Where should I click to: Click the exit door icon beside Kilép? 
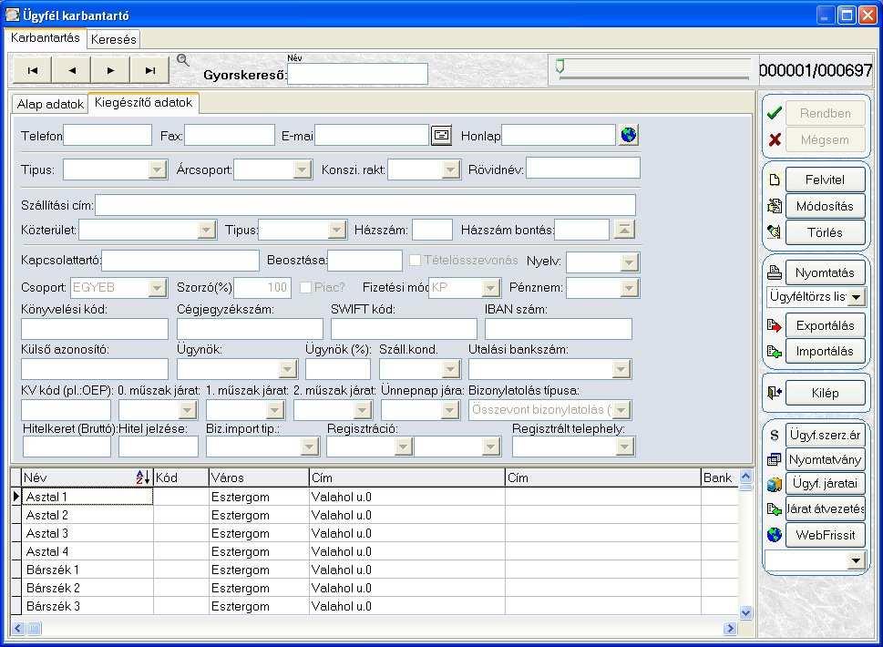(775, 393)
